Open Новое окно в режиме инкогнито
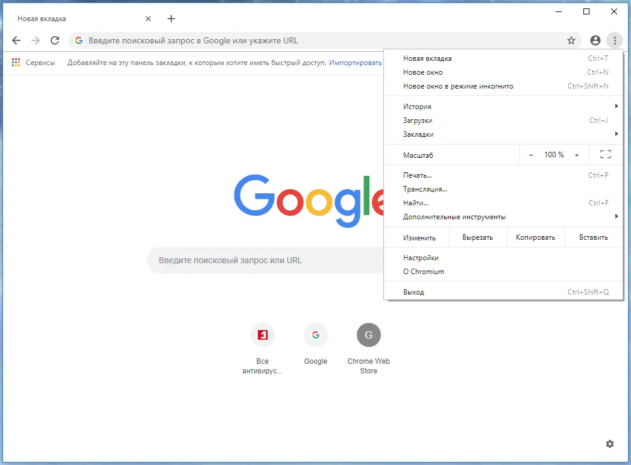 pyautogui.click(x=503, y=86)
